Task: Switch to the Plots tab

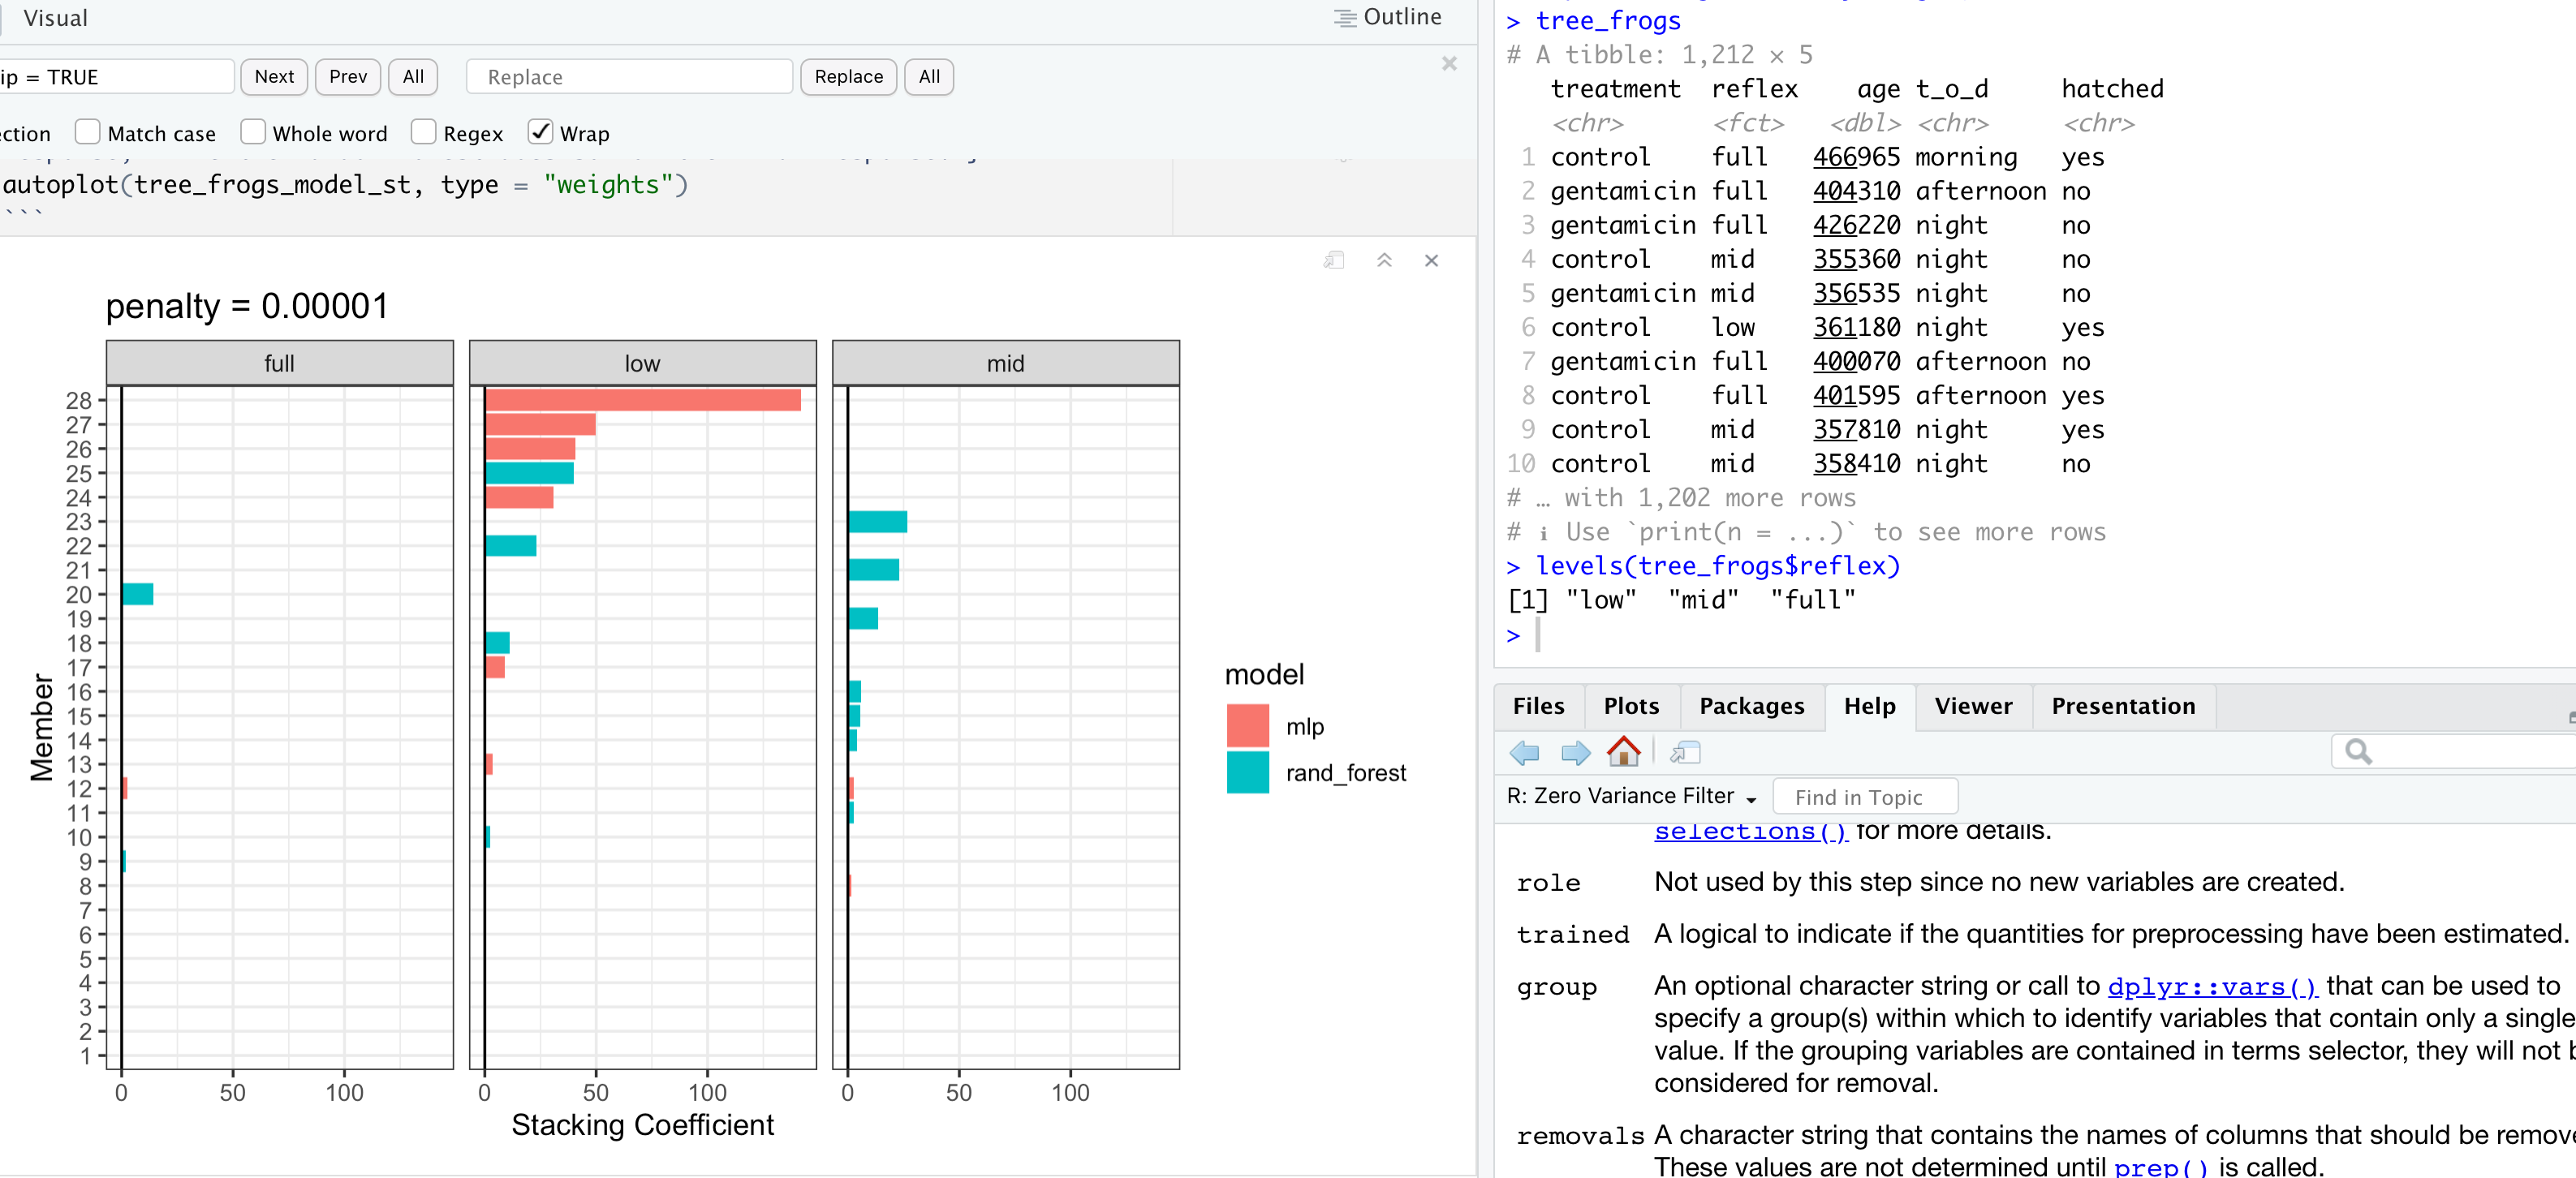Action: [1631, 706]
